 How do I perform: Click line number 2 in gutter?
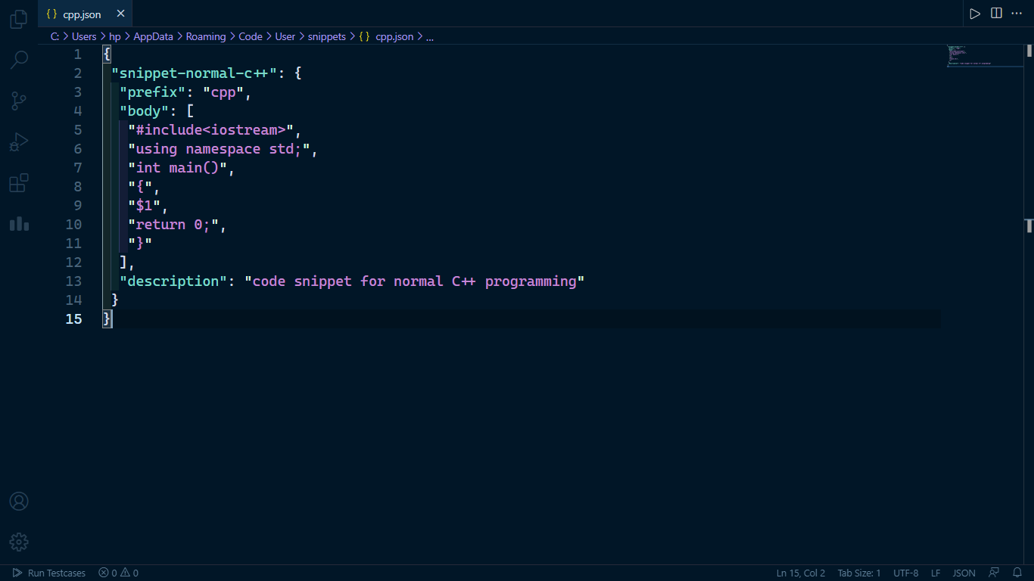coord(78,73)
